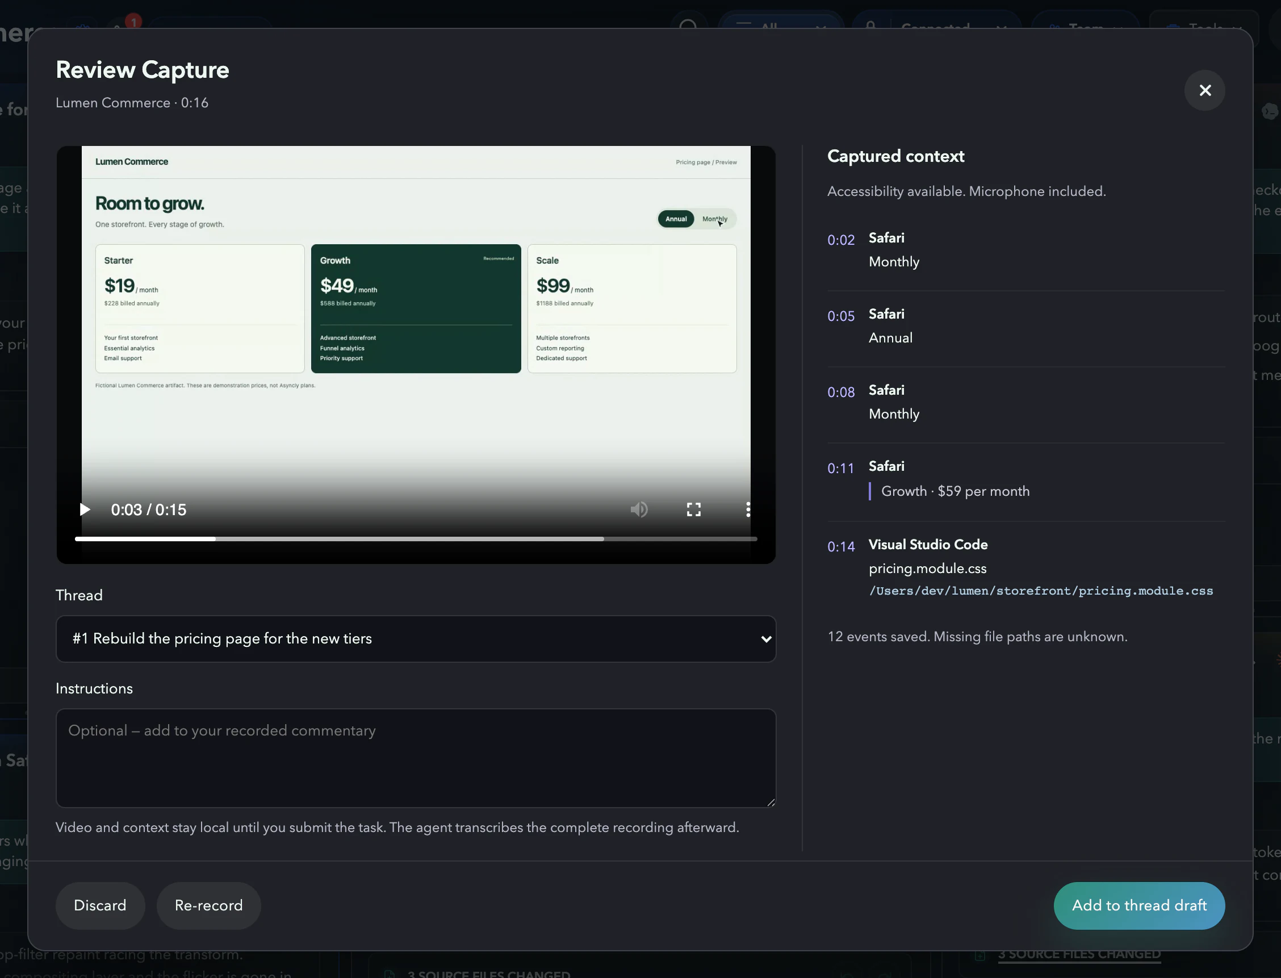Click the Annual toggle in the video preview
The height and width of the screenshot is (978, 1281).
click(x=676, y=219)
